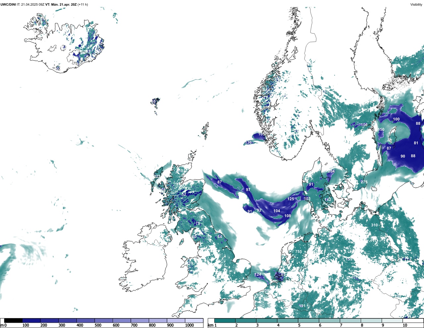This screenshot has height=328, width=424.
Task: Click the "103" visibility value near Denmark
Action: tap(307, 199)
